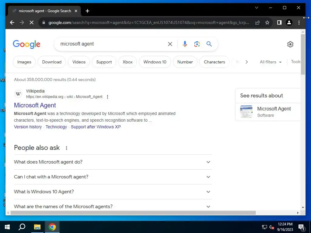This screenshot has width=311, height=233.
Task: Open Microsoft Agent Software knowledge card
Action: click(268, 112)
